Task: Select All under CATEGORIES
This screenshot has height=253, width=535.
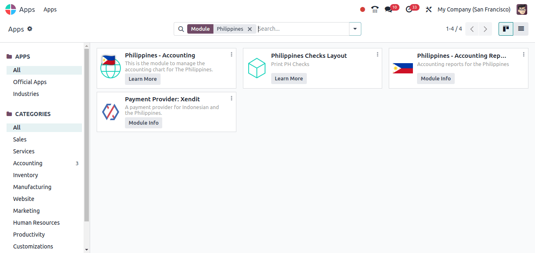Action: click(x=44, y=128)
